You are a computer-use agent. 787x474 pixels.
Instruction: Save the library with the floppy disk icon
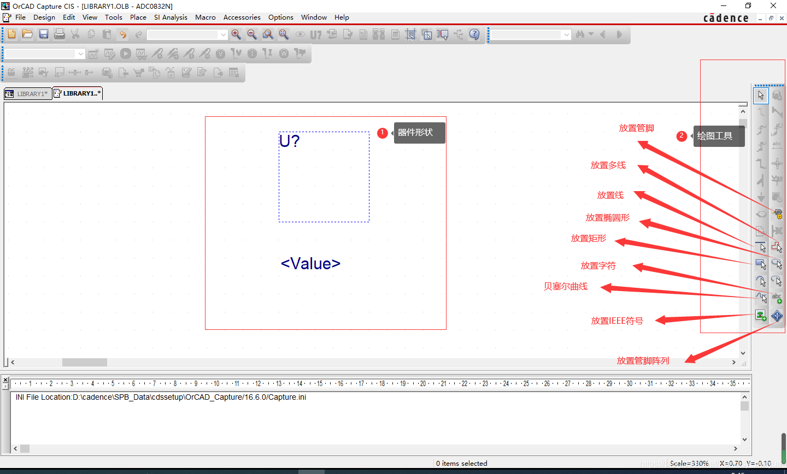coord(44,34)
